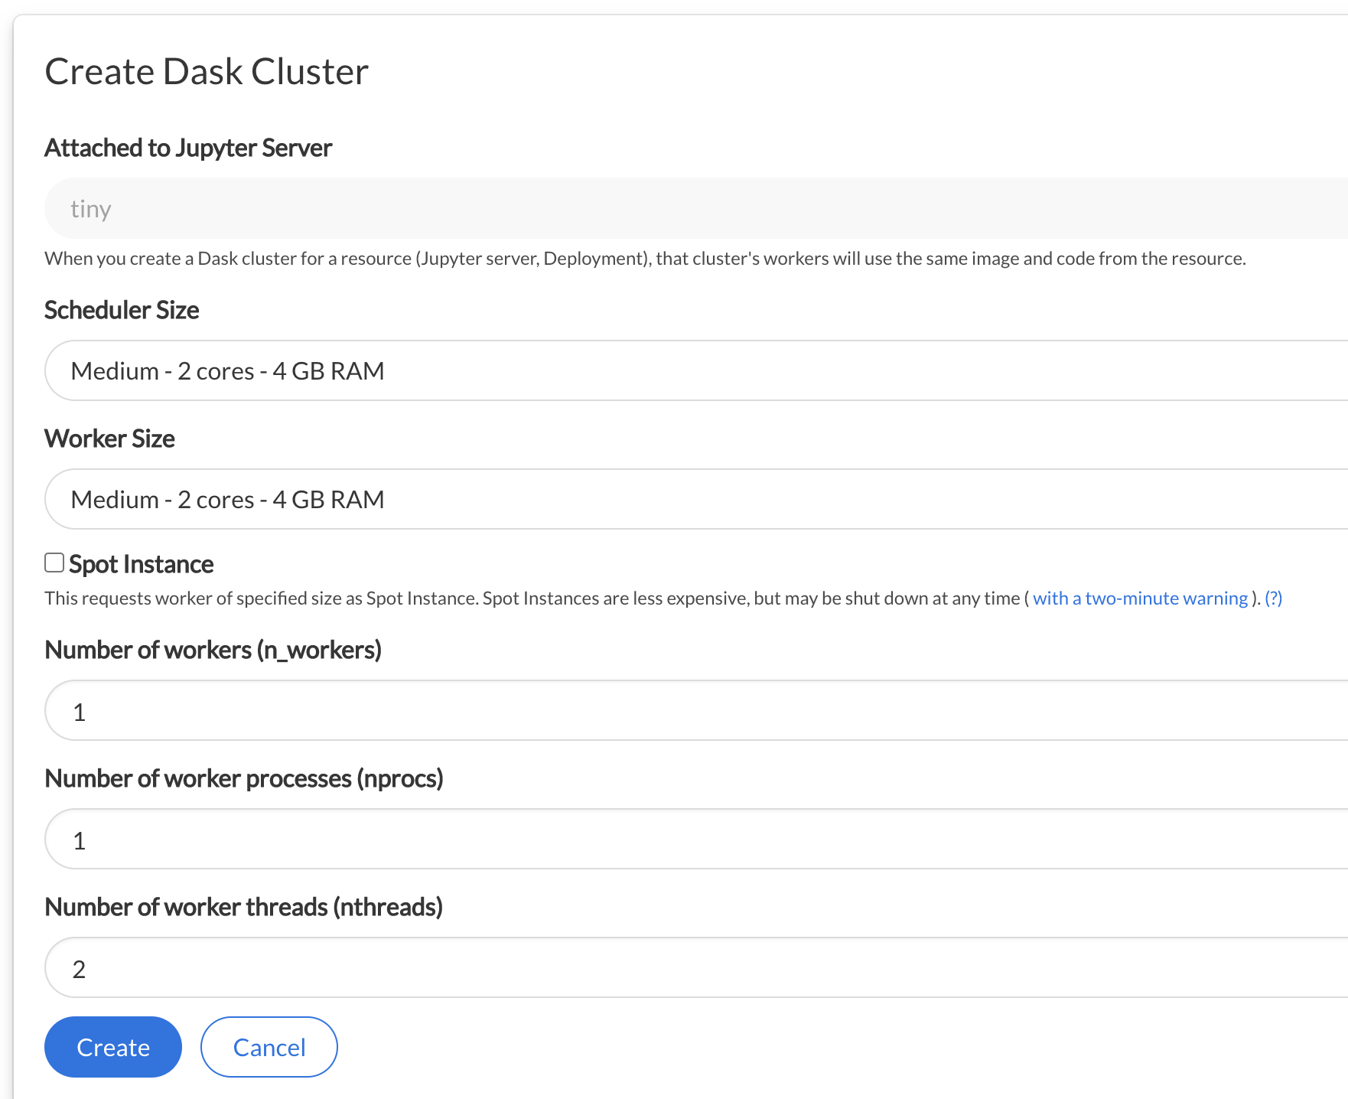The height and width of the screenshot is (1099, 1348).
Task: Click the Scheduler Size label
Action: 122,310
